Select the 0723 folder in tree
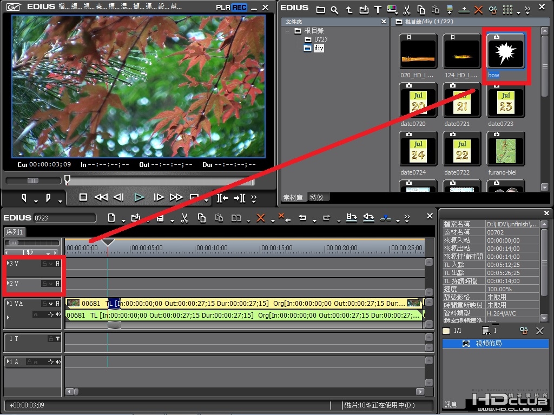The height and width of the screenshot is (415, 554). (321, 39)
